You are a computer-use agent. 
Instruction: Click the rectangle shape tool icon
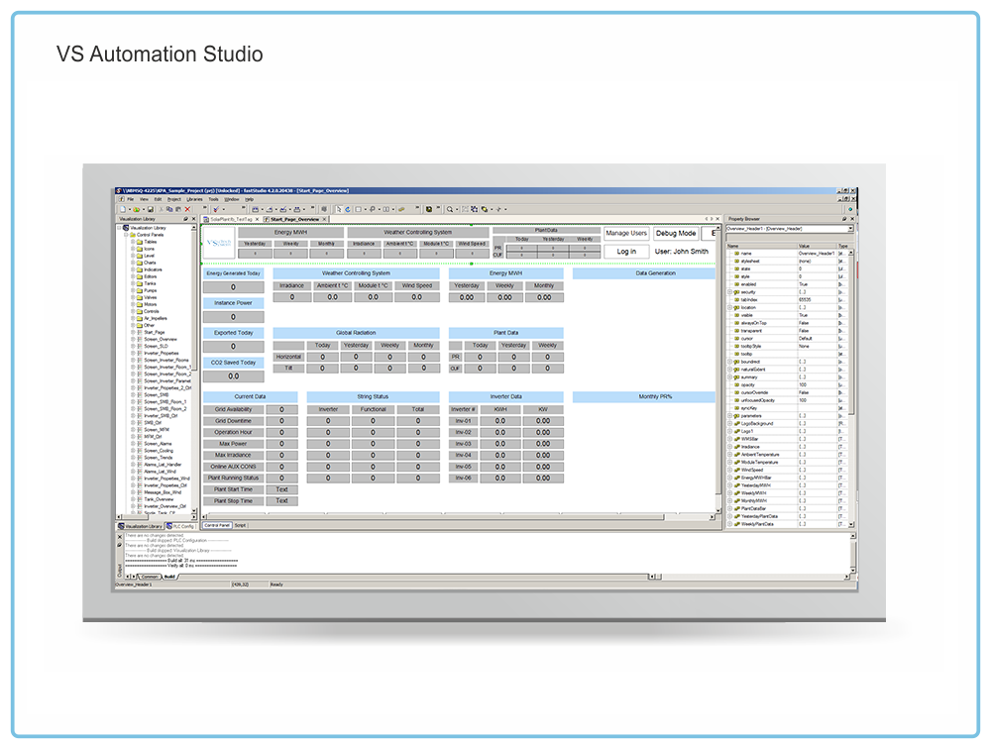359,209
